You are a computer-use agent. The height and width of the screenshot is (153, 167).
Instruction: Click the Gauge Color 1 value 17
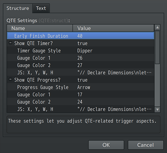[80, 94]
